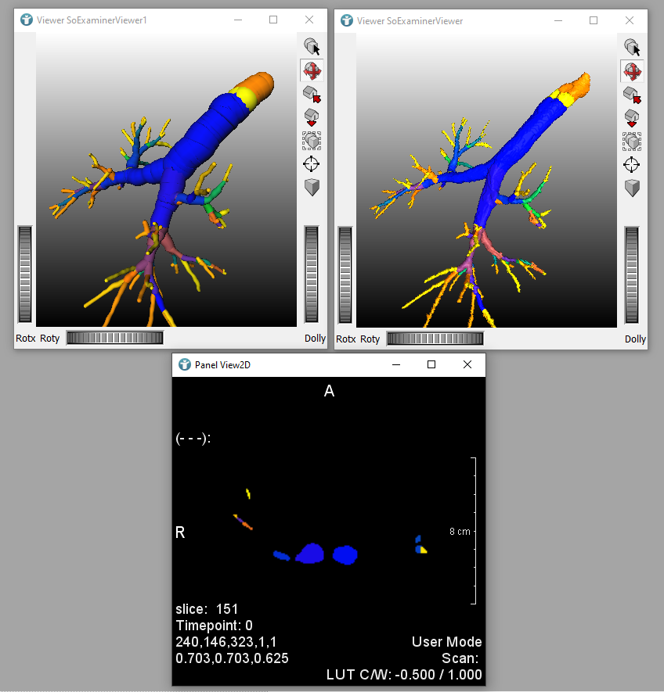Click the Rotx thumbwheel in SoExaminerViewer1 window
The width and height of the screenshot is (664, 692).
[26, 274]
